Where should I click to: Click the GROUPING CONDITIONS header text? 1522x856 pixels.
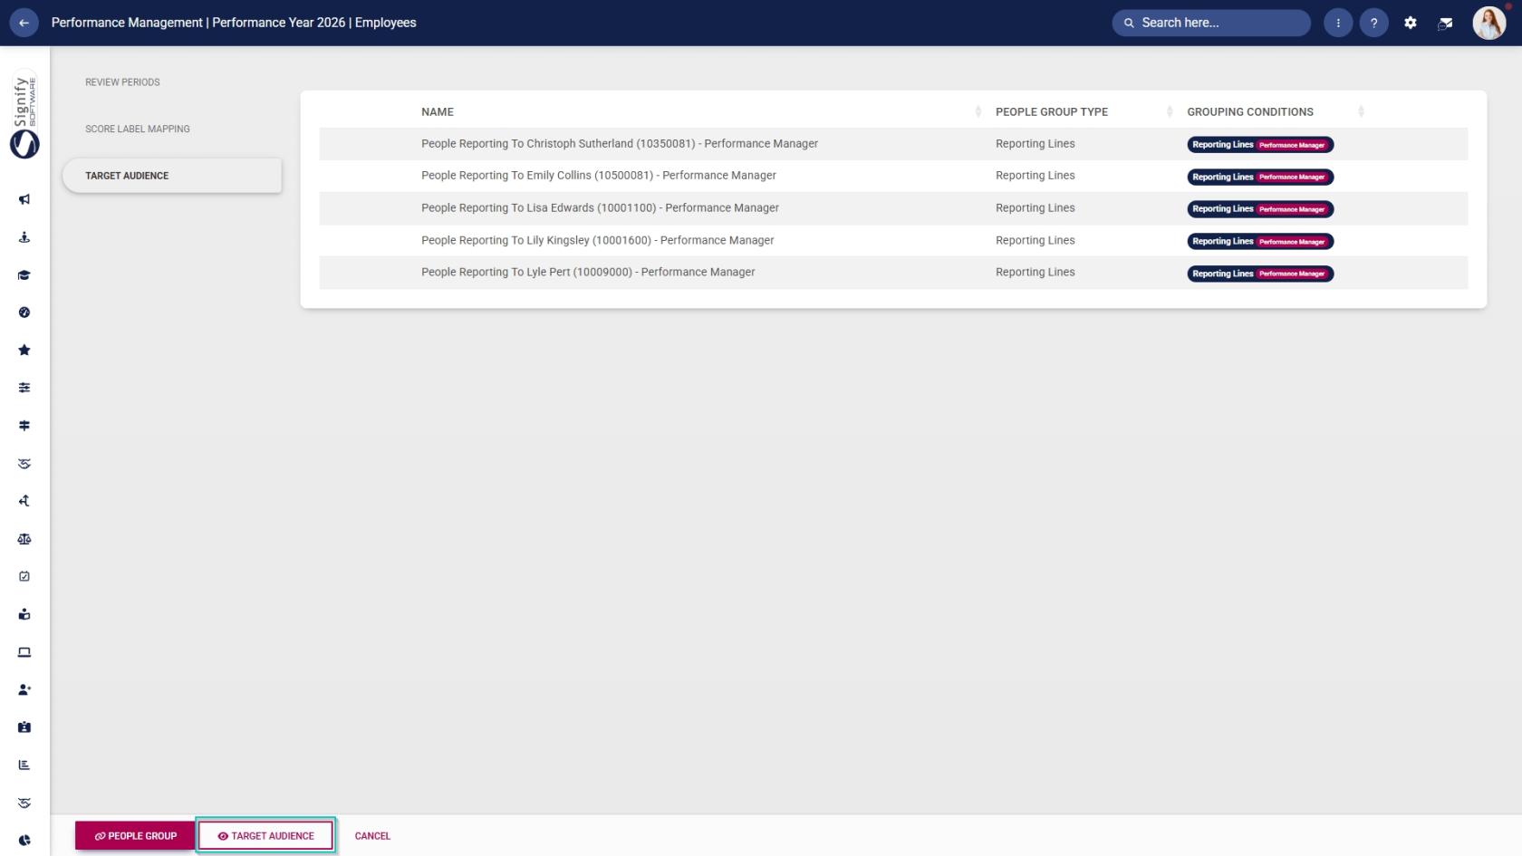tap(1250, 111)
